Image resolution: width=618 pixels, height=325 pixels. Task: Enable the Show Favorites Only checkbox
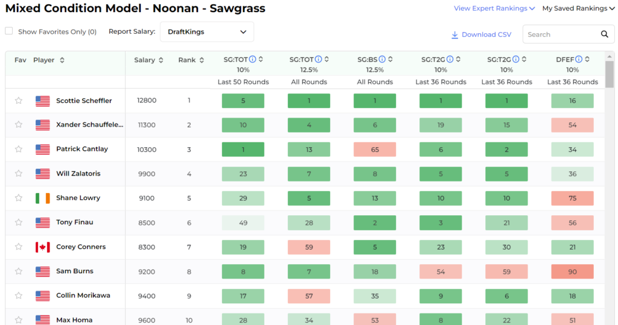[x=9, y=31]
